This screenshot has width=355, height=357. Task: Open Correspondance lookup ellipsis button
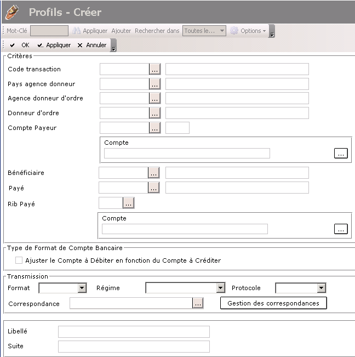click(198, 303)
